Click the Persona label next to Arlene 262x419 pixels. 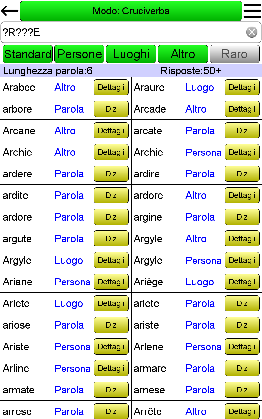pos(203,347)
